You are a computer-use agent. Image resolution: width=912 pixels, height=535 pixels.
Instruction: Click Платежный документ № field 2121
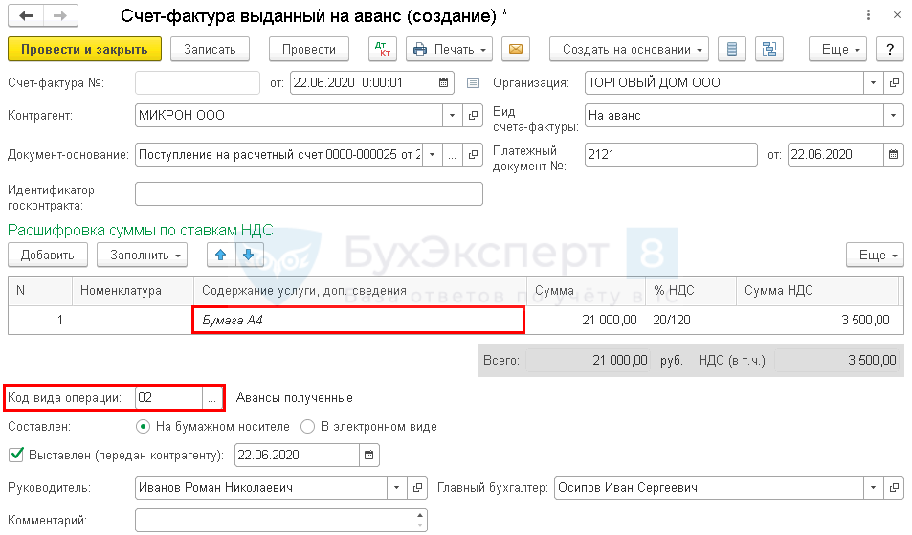(x=671, y=155)
